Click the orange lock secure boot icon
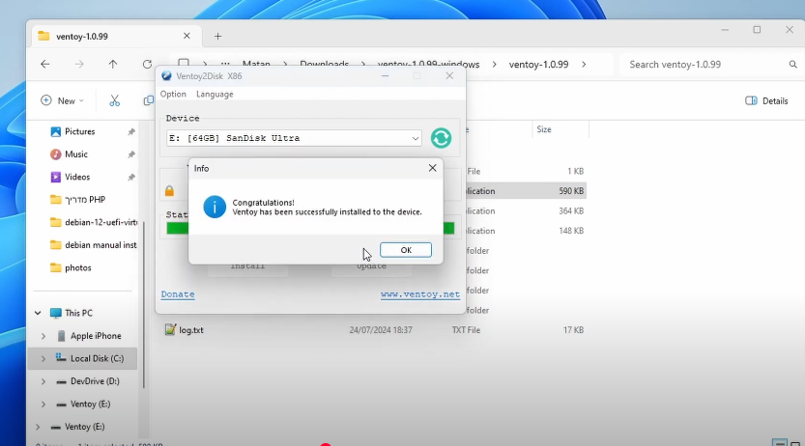 tap(169, 191)
